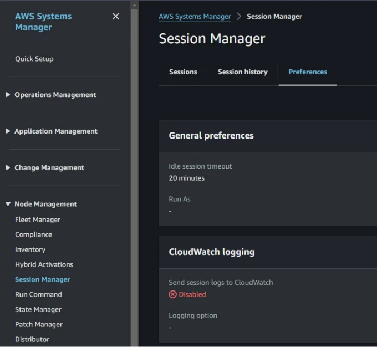Screen dimensions: 377x347
Task: Click the Operations Management label
Action: point(55,95)
